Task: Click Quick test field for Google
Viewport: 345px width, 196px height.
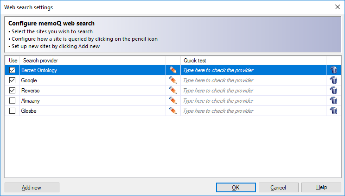Action: [x=253, y=80]
